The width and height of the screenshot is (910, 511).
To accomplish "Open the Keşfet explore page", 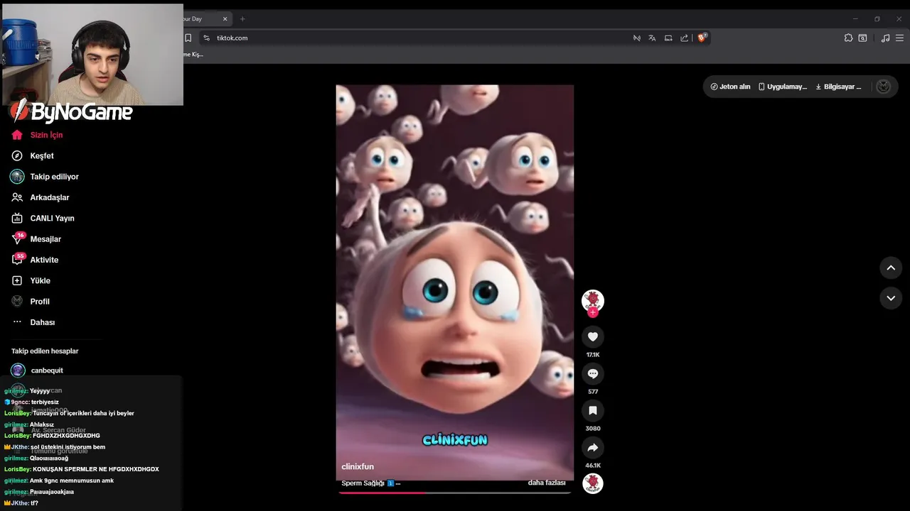I will pos(33,155).
